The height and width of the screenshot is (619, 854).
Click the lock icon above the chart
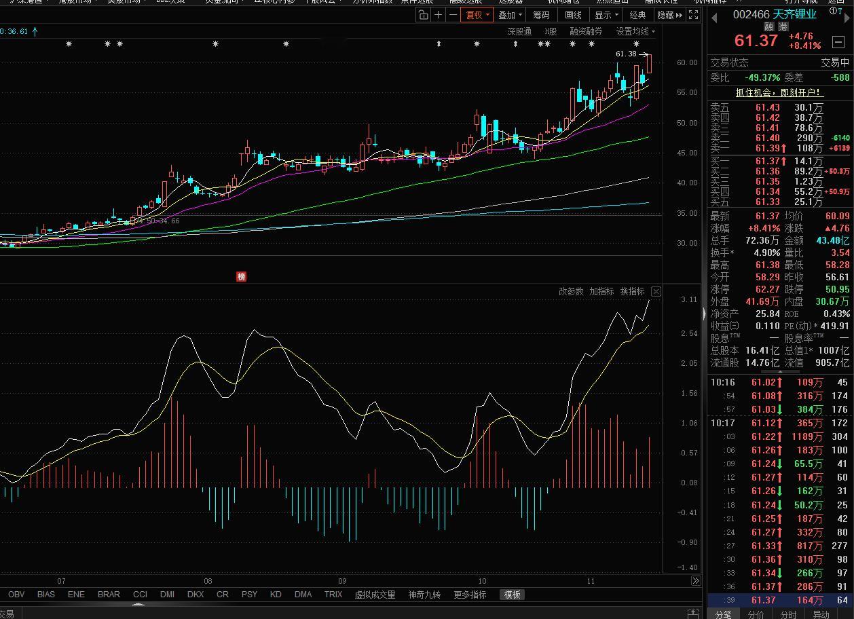point(424,15)
